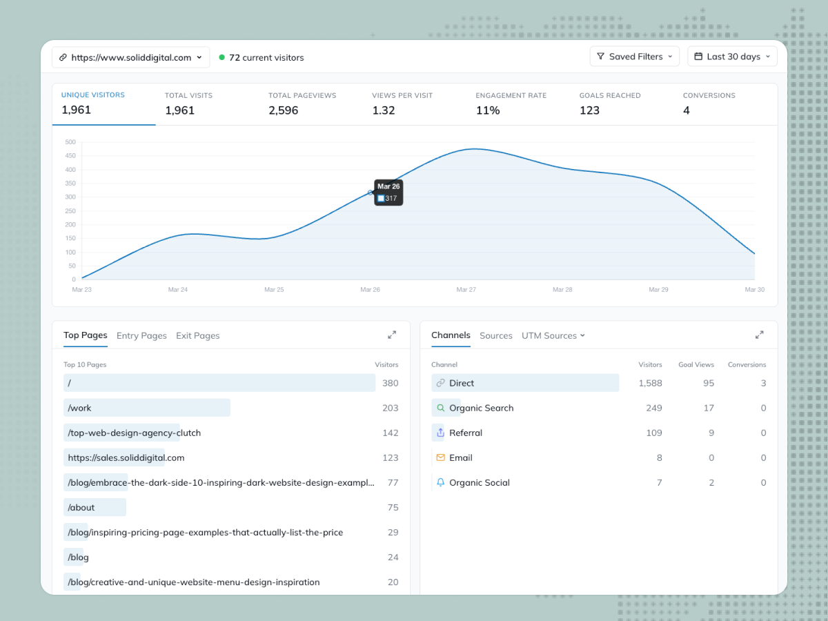
Task: Click the 72 current visitors indicator
Action: click(262, 57)
